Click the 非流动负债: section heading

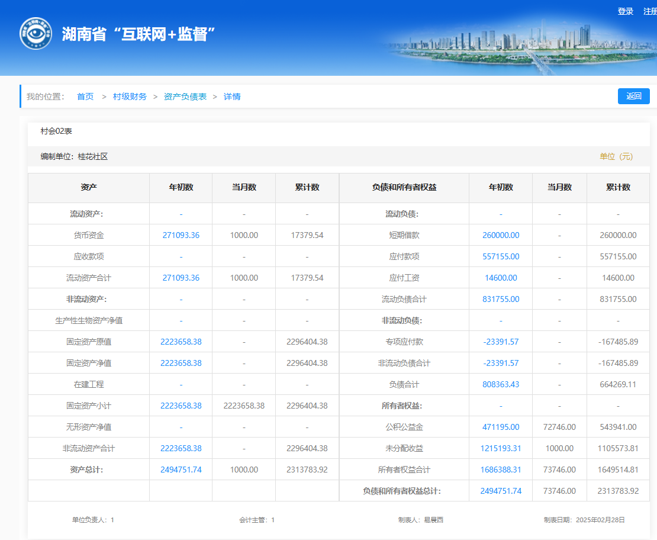coord(402,320)
